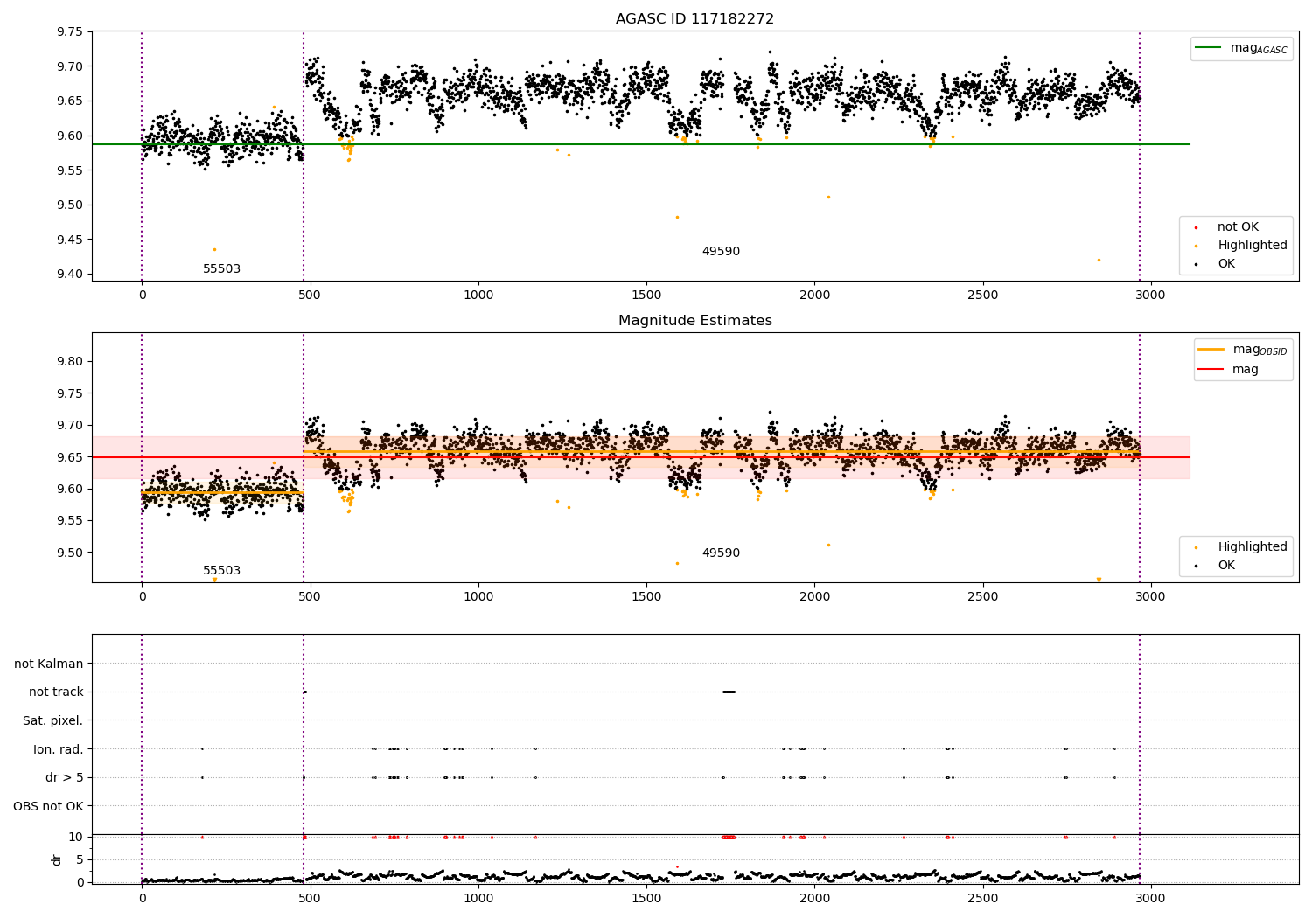Click the "not OK" legend entry
The width and height of the screenshot is (1312, 918).
click(1238, 227)
